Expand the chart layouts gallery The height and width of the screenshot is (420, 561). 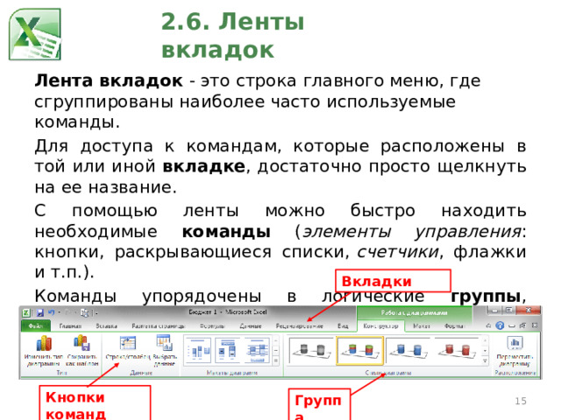[x=276, y=361]
